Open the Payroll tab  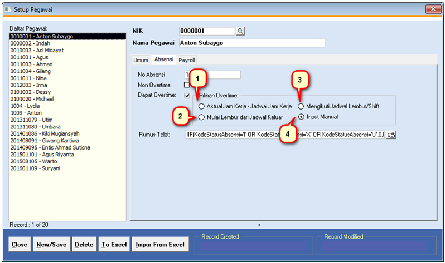click(187, 60)
